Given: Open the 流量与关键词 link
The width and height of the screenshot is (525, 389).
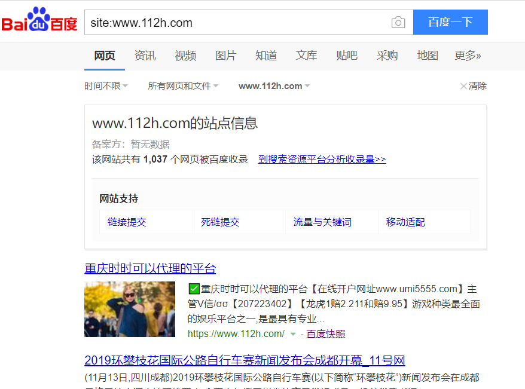Looking at the screenshot, I should tap(322, 222).
